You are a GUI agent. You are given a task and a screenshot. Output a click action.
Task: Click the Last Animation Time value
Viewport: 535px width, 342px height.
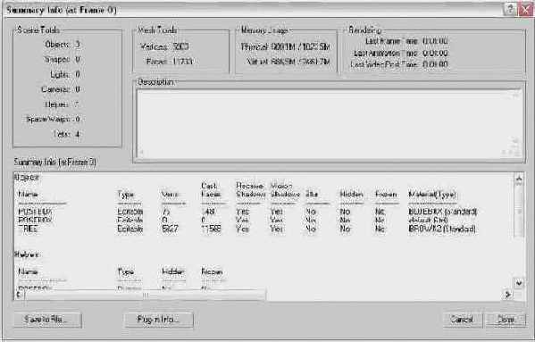(435, 54)
